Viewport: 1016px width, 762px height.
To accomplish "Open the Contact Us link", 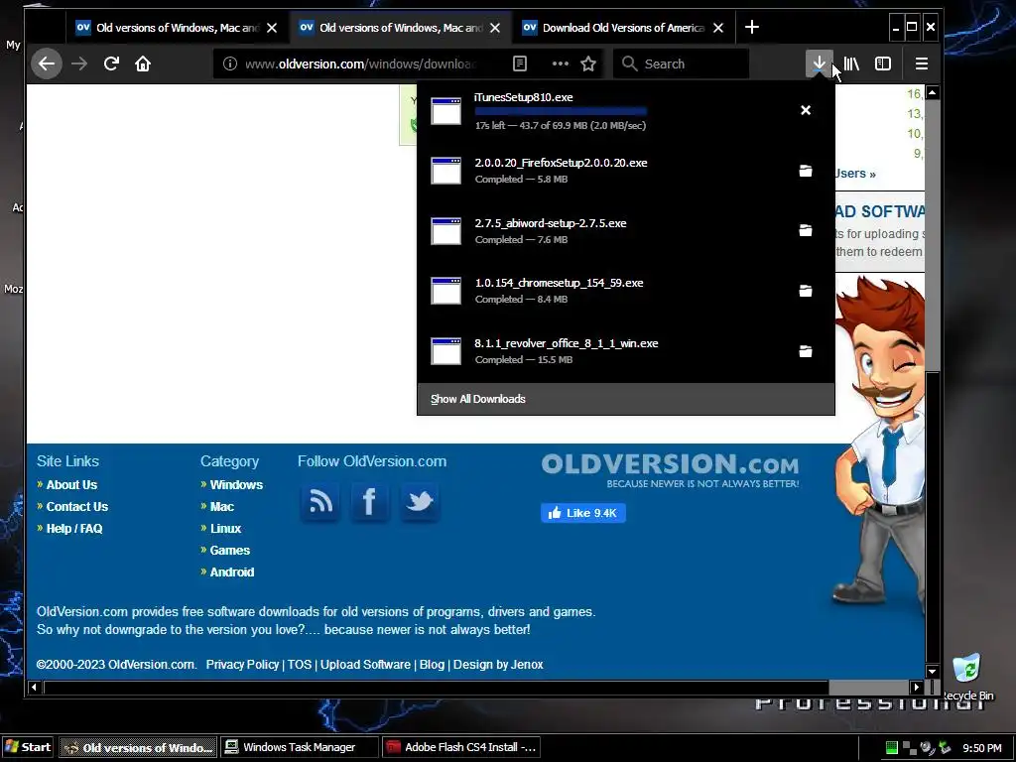I will pos(77,507).
